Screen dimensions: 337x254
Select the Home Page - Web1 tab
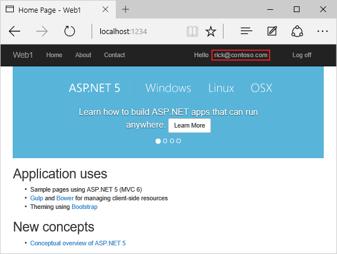58,9
